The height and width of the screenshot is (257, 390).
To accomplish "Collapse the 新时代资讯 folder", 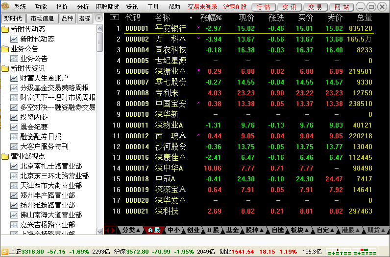I will tap(5, 68).
